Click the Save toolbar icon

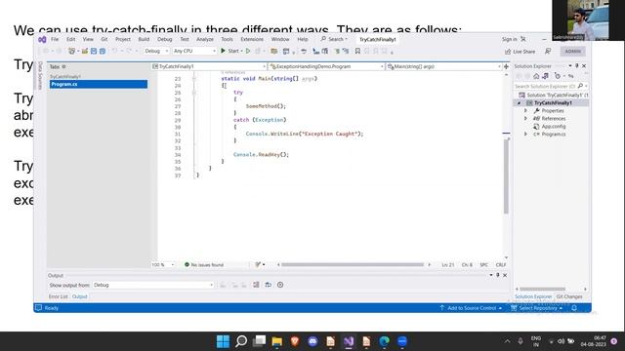pyautogui.click(x=94, y=51)
